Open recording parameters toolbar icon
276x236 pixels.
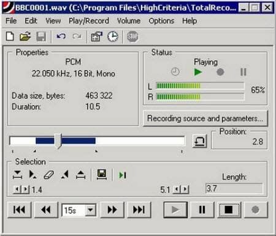(x=96, y=37)
